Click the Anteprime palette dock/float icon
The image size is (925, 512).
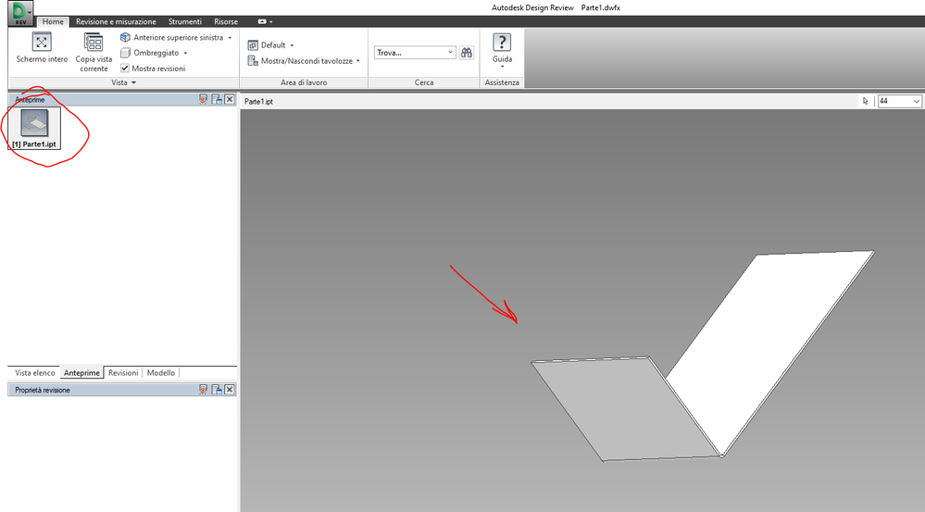pos(217,100)
